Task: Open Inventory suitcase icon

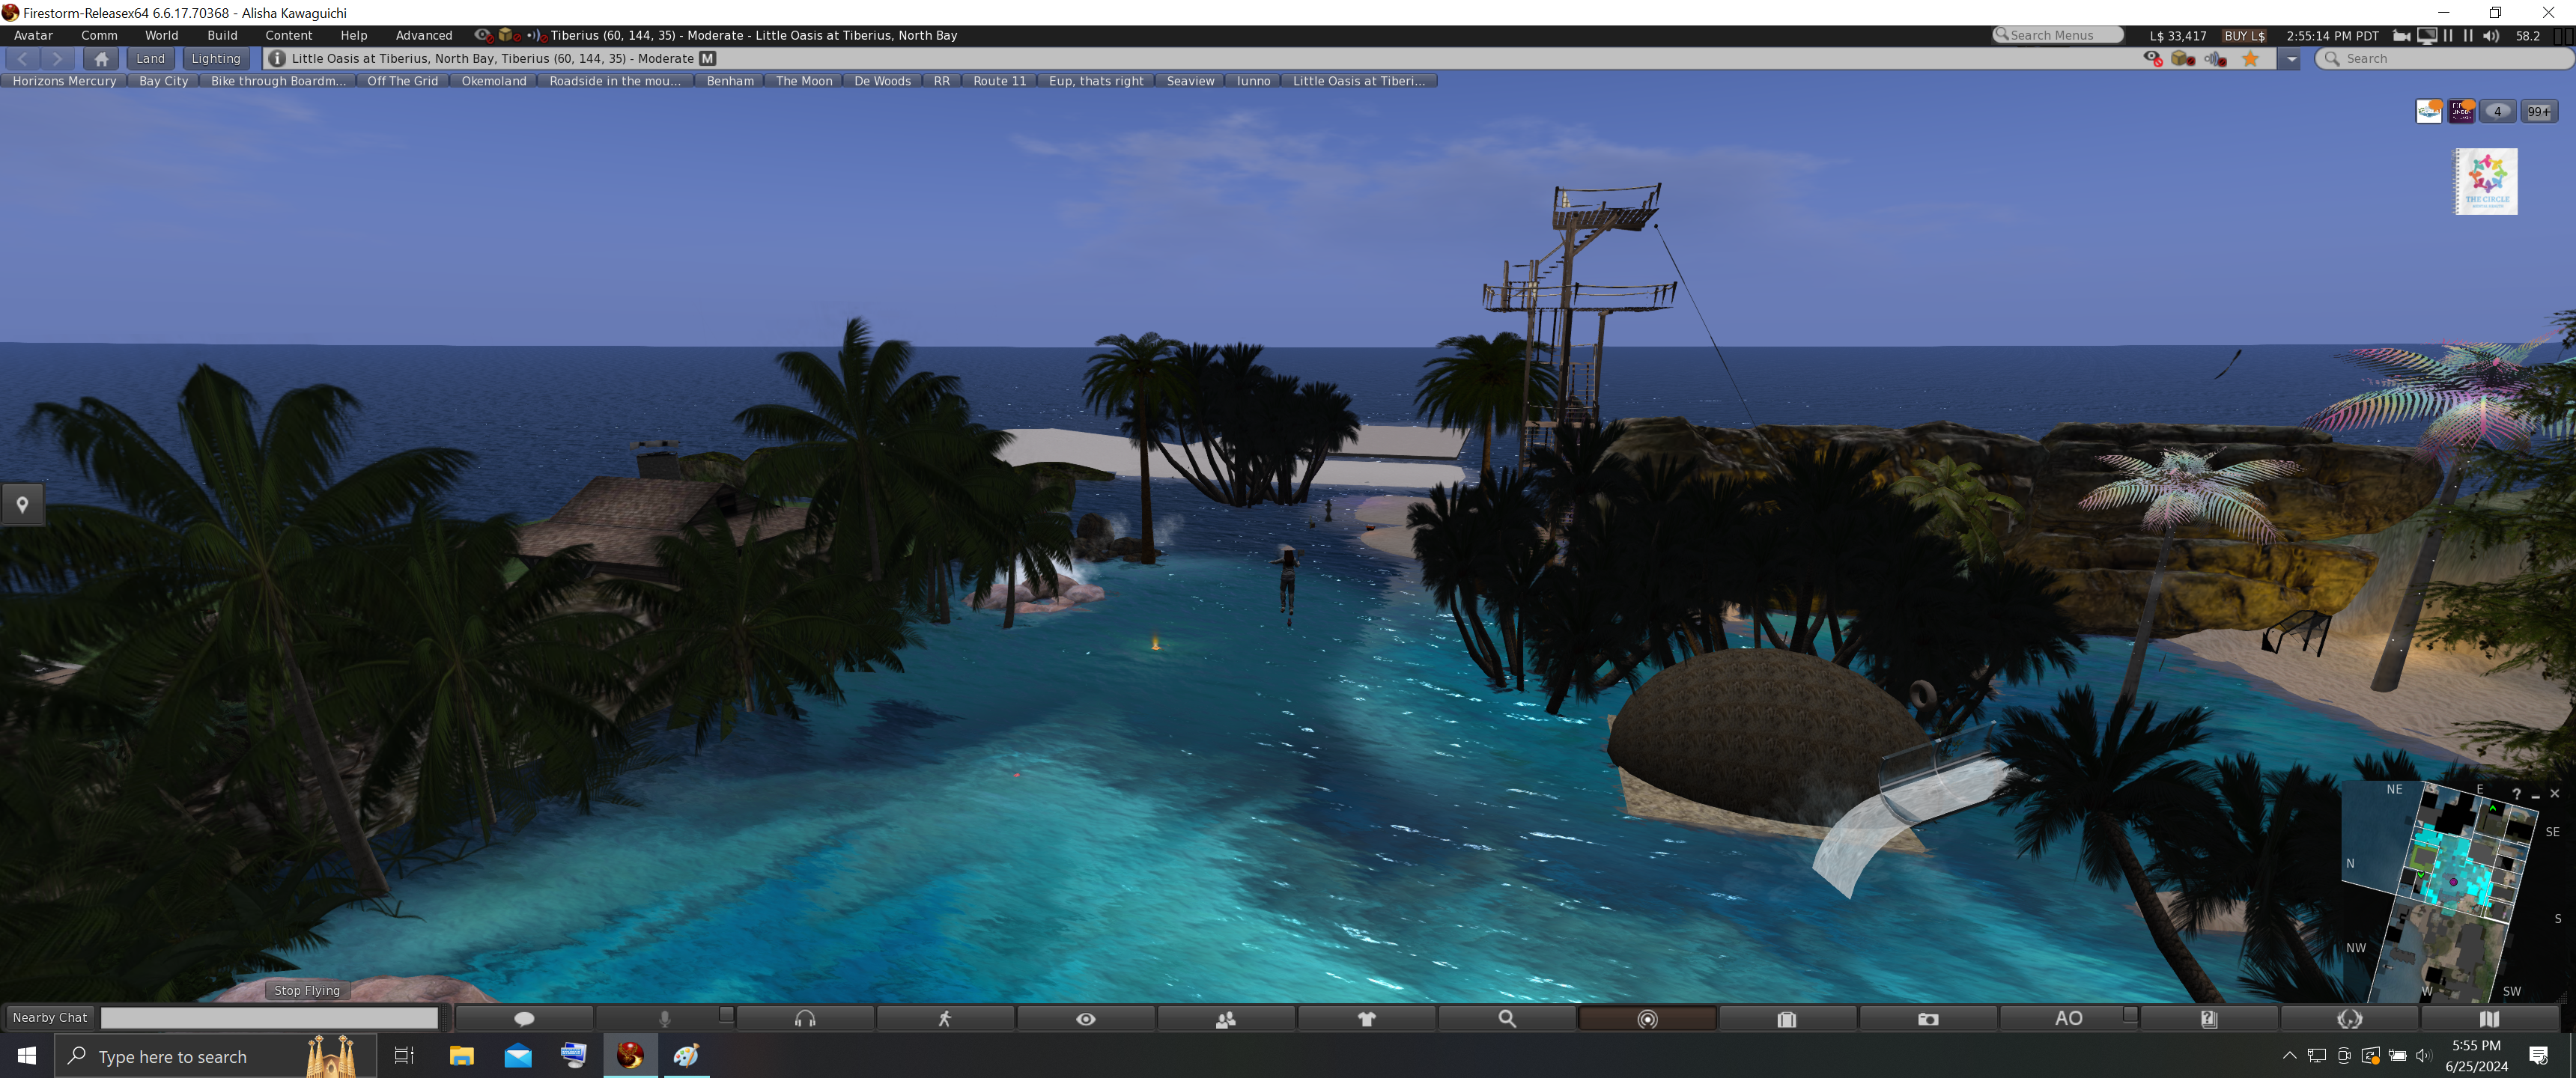Action: tap(1788, 1018)
